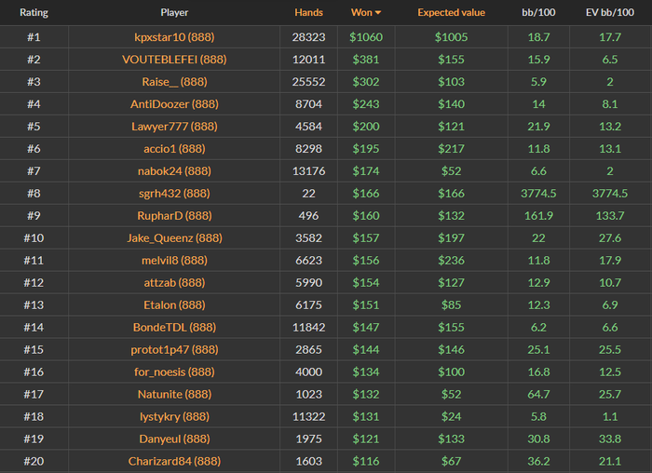Open Natunite (888) player link

[174, 394]
